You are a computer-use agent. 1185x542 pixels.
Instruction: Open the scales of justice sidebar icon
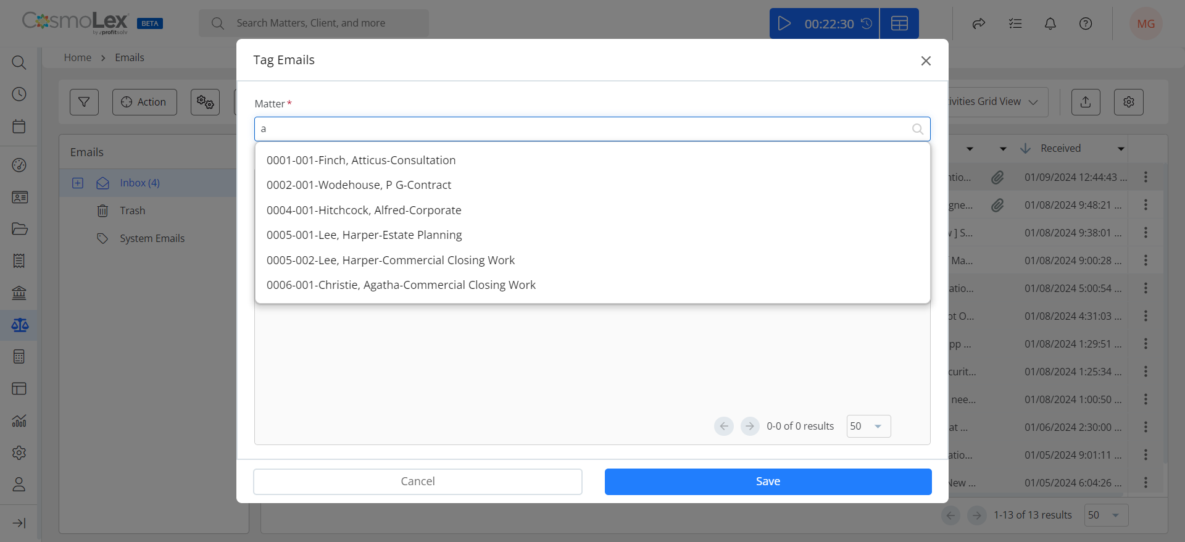click(x=19, y=325)
